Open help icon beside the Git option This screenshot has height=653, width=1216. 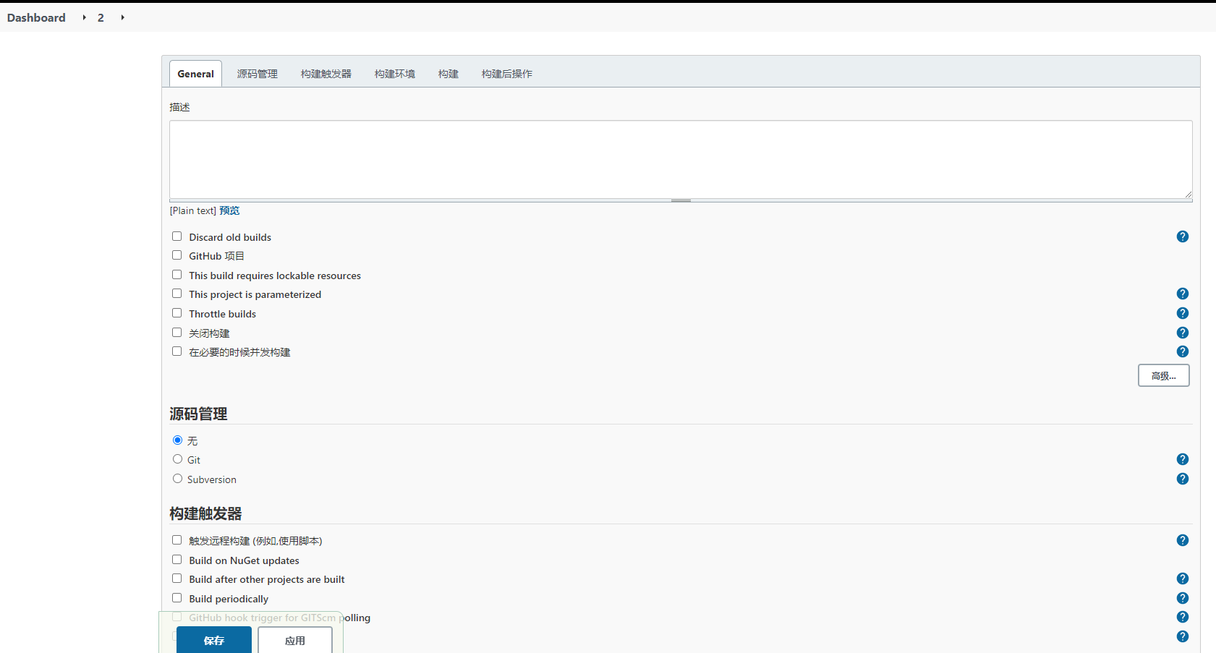[x=1183, y=459]
